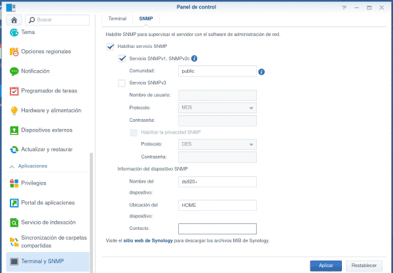This screenshot has width=393, height=273.
Task: Select the SNMP tab
Action: click(x=146, y=18)
